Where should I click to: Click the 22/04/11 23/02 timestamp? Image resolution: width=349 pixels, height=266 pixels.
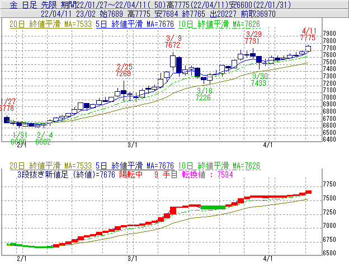coord(68,14)
